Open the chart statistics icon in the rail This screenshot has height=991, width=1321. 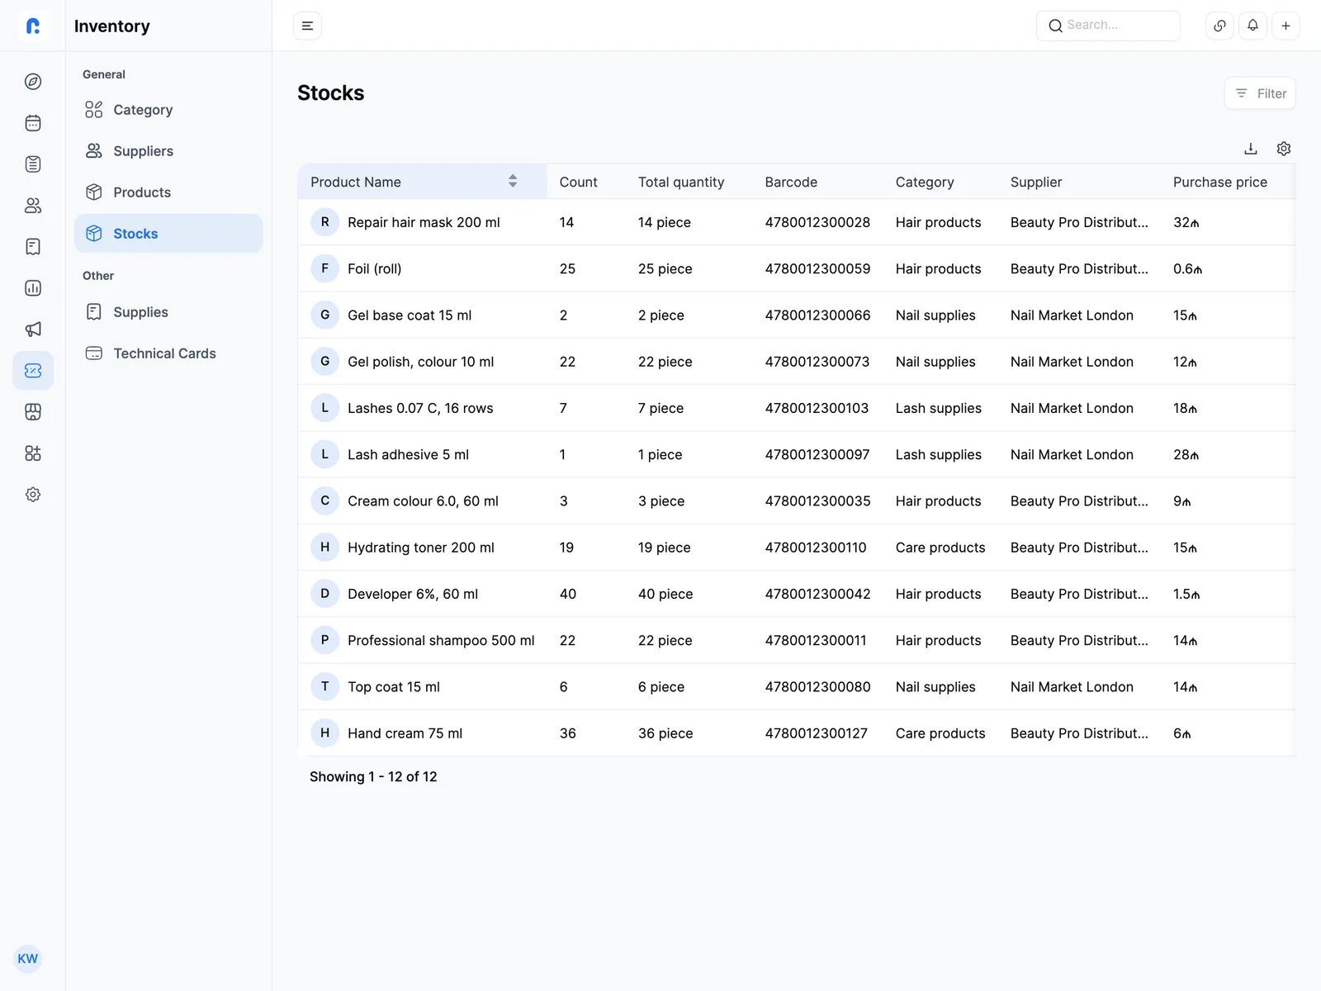[33, 288]
